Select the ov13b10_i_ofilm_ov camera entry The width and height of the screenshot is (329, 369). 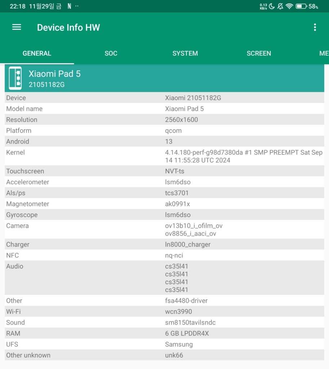(x=194, y=226)
